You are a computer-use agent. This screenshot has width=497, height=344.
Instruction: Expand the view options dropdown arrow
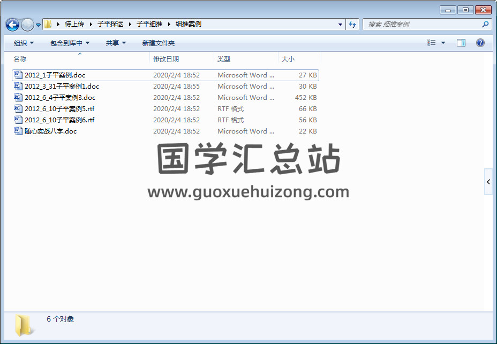coord(443,43)
